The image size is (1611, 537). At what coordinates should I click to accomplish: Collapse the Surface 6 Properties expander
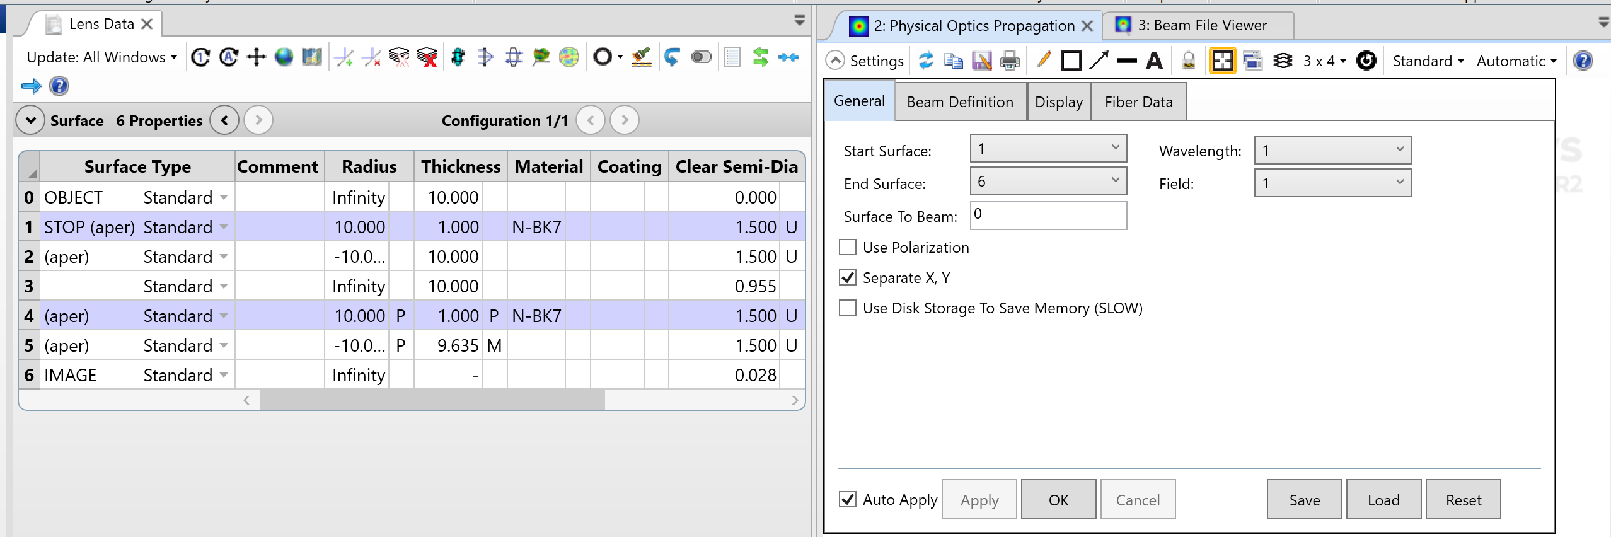pos(30,120)
